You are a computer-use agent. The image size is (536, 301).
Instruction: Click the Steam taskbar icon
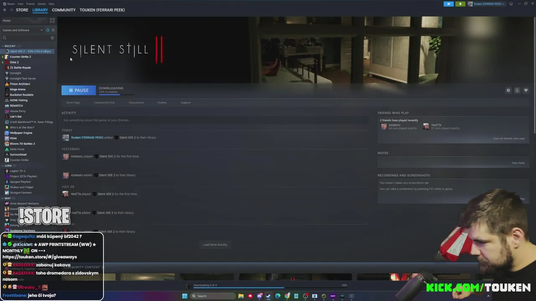(x=268, y=296)
